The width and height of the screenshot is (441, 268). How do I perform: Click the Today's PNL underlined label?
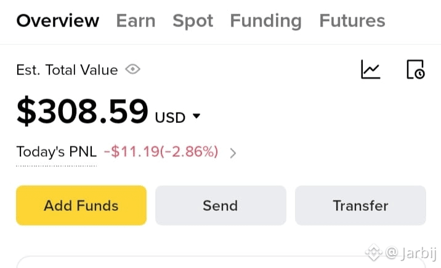57,152
